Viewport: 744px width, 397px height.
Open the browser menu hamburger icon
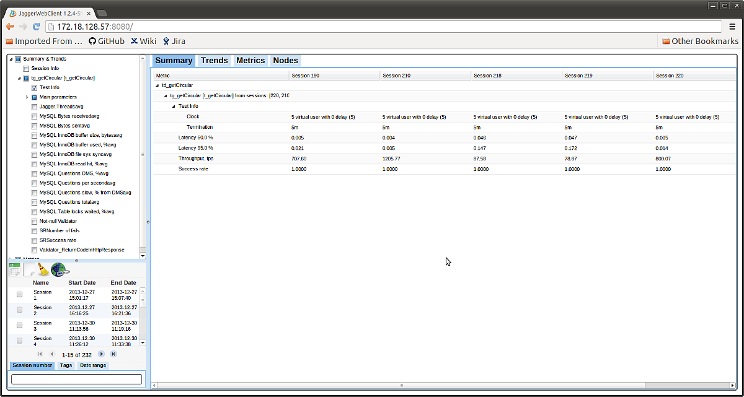pyautogui.click(x=733, y=26)
